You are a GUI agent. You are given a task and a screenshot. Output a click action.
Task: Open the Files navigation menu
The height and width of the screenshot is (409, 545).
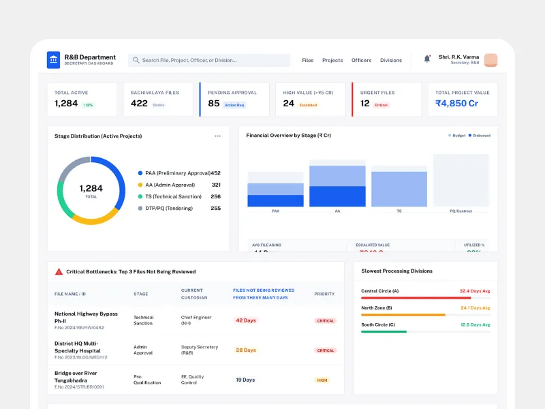pos(308,60)
